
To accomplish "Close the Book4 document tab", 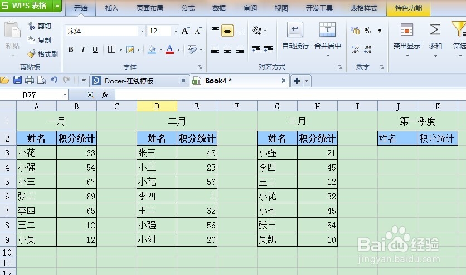I will (x=284, y=81).
